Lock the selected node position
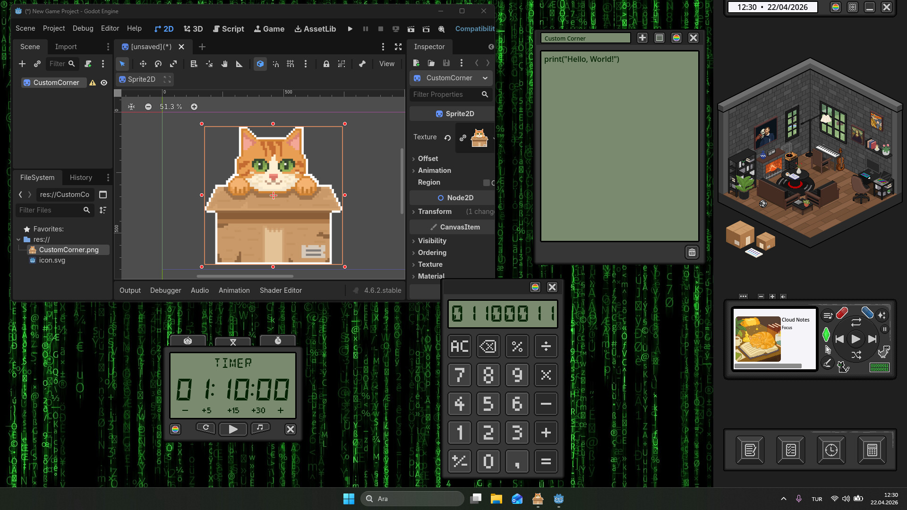 pos(326,64)
